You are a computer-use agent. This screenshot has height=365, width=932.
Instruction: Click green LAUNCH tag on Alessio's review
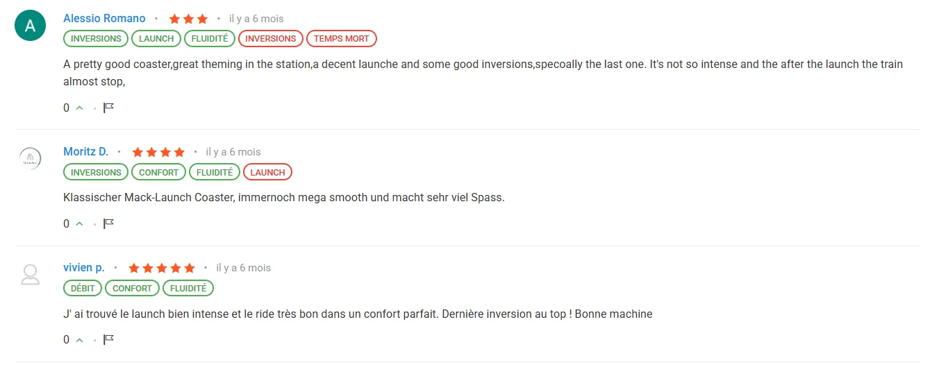click(156, 39)
